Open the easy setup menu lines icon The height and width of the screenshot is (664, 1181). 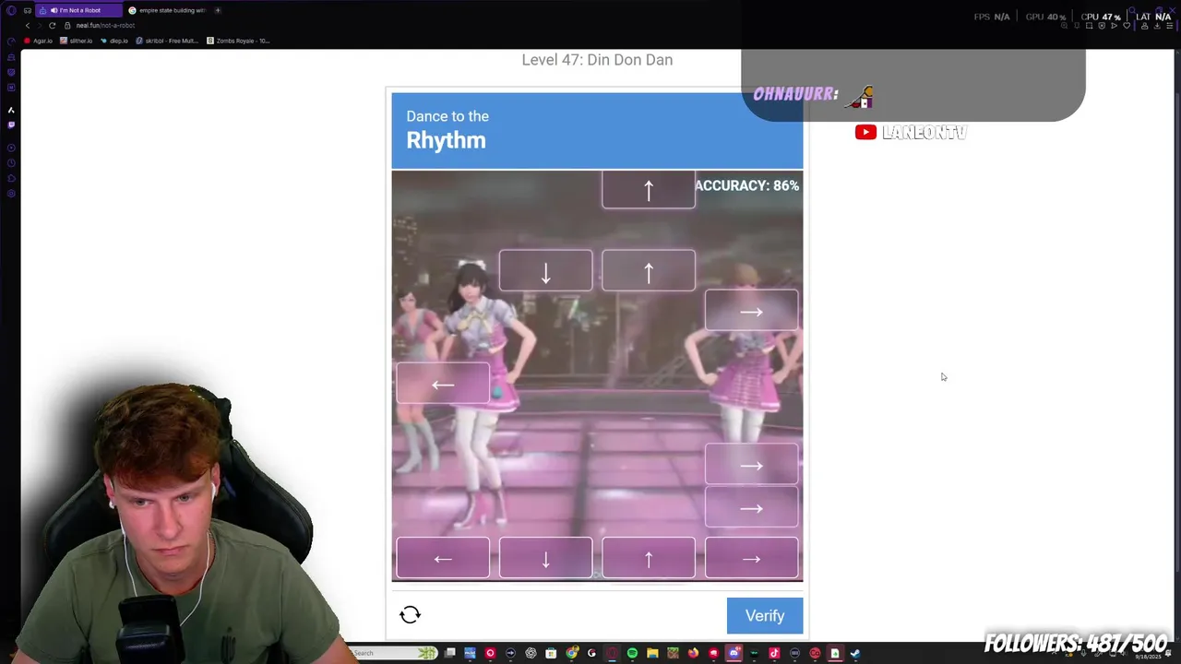tap(1170, 26)
